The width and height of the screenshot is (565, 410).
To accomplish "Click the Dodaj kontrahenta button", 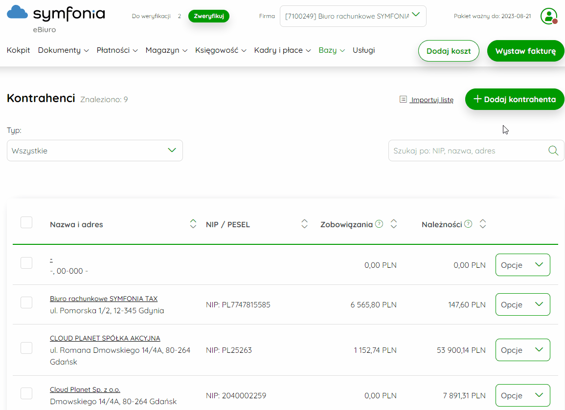I will (x=515, y=99).
